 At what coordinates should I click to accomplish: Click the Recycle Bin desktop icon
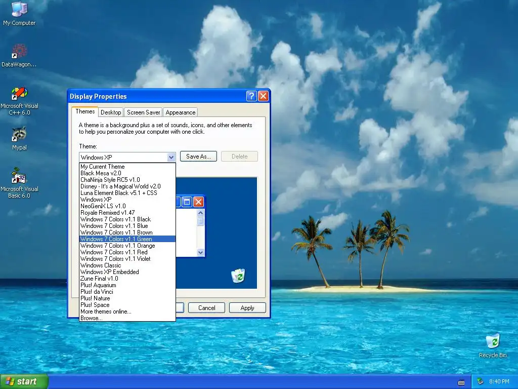[493, 345]
